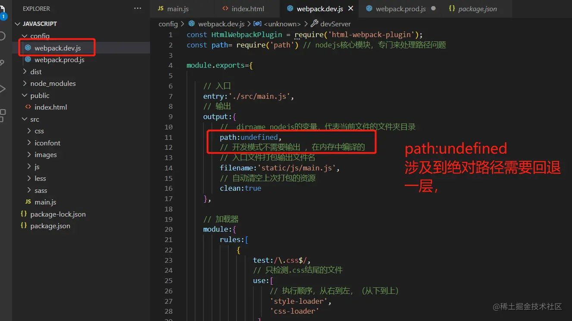The height and width of the screenshot is (321, 572).
Task: Click line number 22 in the gutter
Action: tap(169, 250)
